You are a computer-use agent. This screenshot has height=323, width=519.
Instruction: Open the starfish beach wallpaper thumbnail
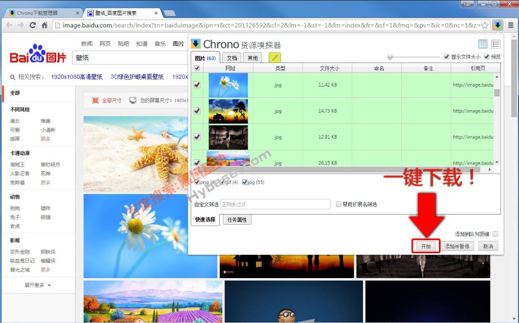point(136,154)
